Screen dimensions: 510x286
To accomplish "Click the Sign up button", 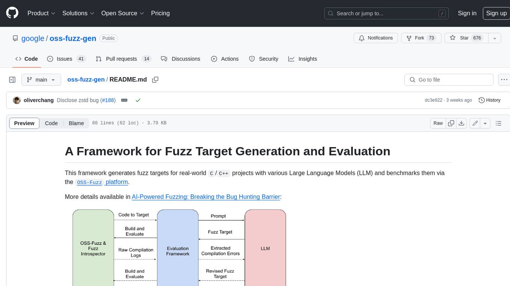I will tap(496, 13).
